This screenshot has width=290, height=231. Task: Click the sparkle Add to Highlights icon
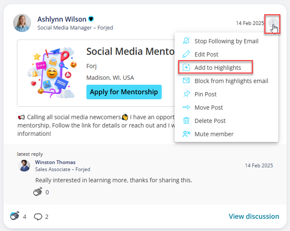pos(186,67)
